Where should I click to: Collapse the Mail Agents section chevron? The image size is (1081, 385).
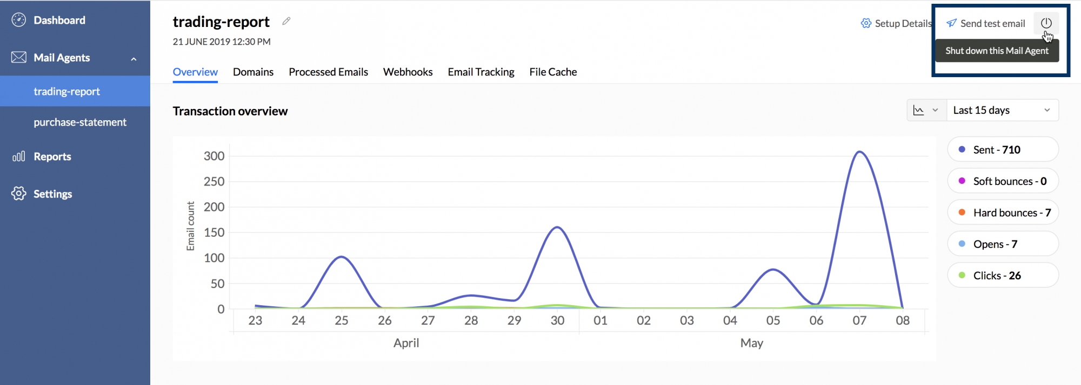(134, 58)
